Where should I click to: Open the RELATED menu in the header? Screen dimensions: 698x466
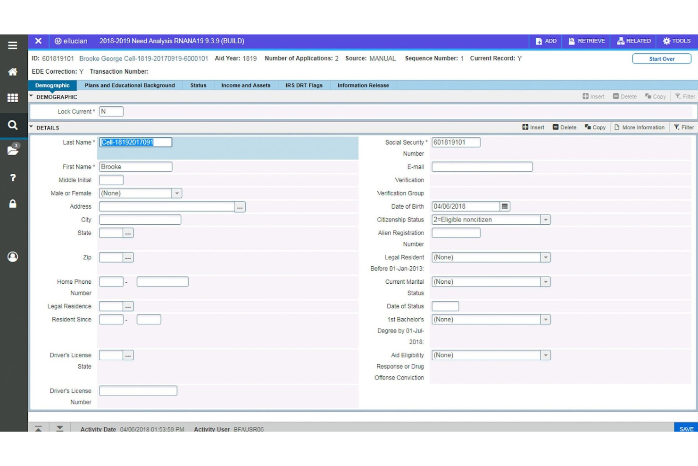coord(633,41)
